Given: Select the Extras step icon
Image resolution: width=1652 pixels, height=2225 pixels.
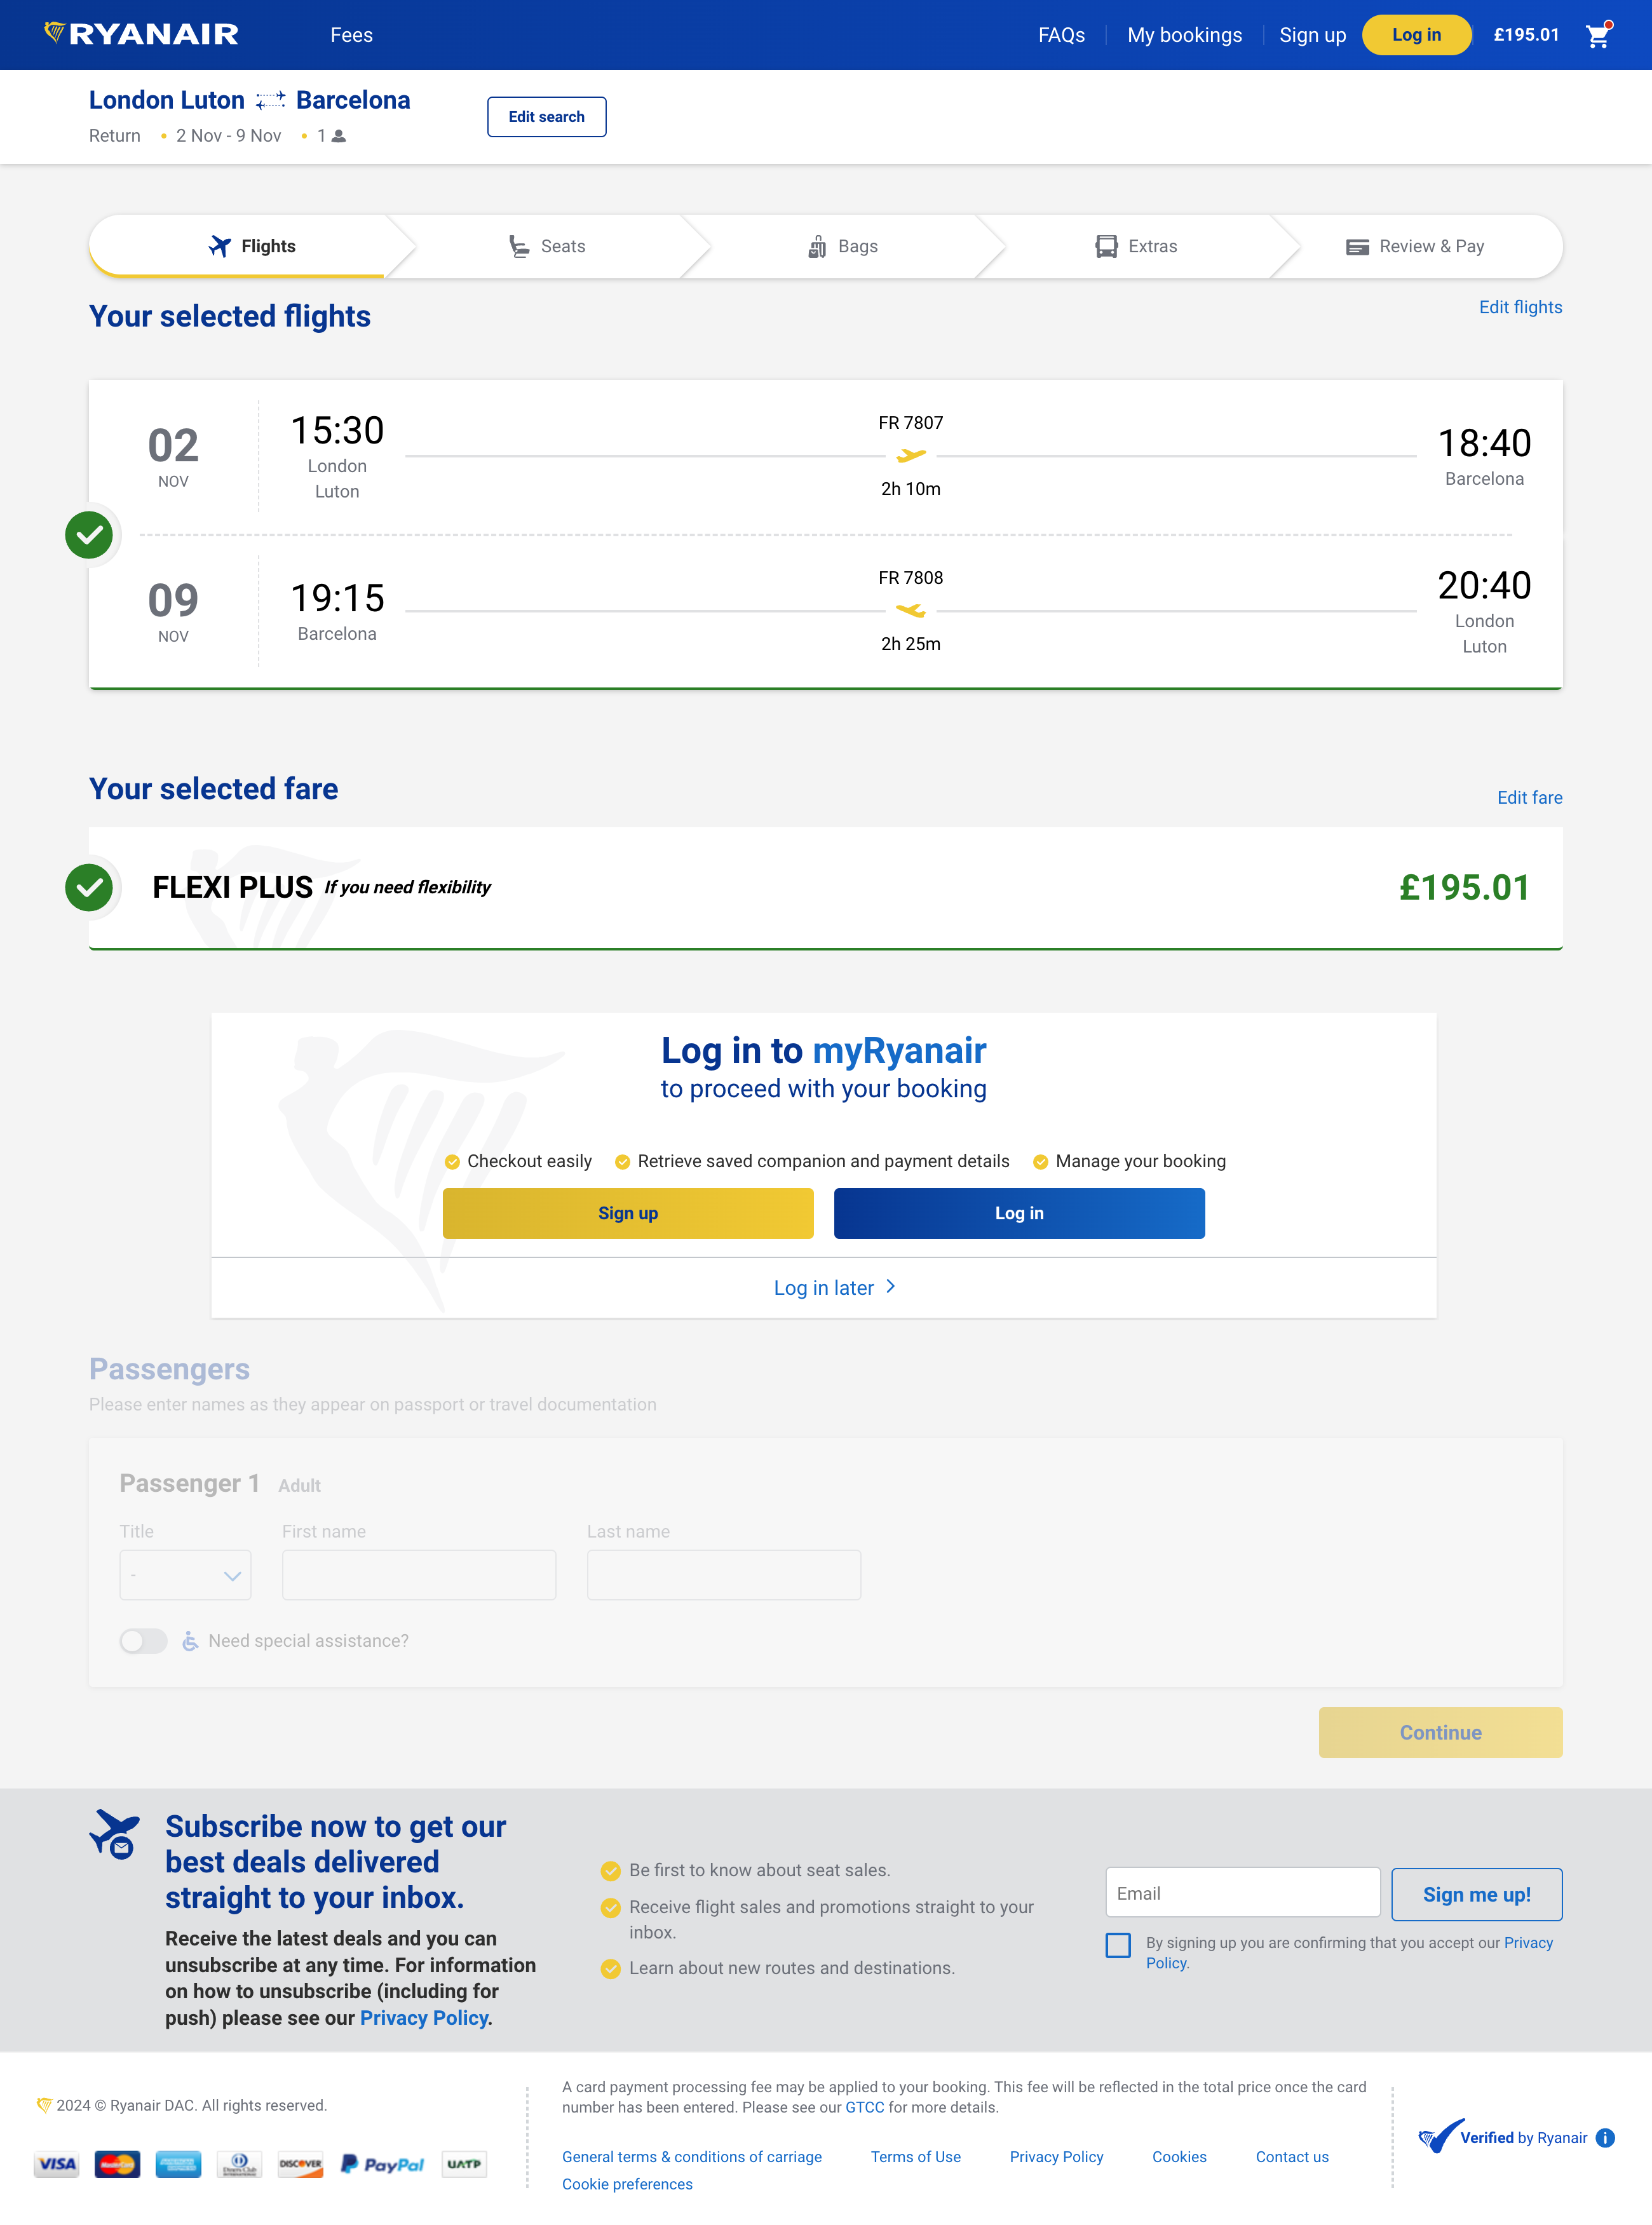Looking at the screenshot, I should tap(1106, 246).
